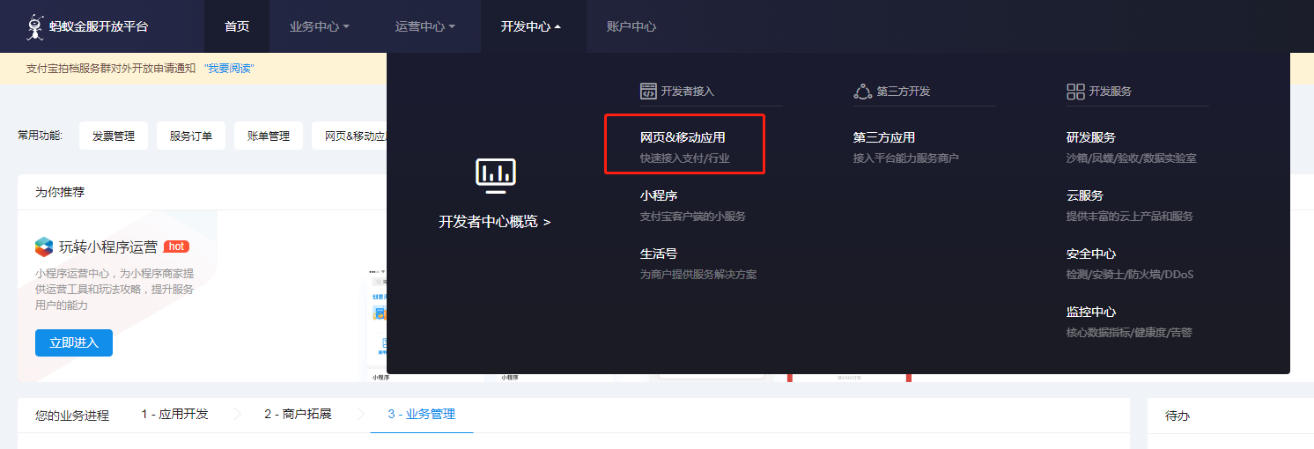Click 接入平台能力服务商户 description text
The image size is (1314, 449).
(906, 158)
